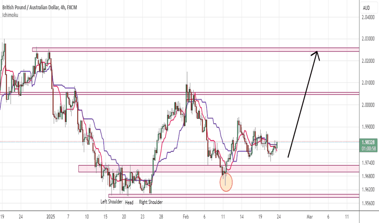Click the 2.03000 price axis label
Image resolution: width=379 pixels, height=223 pixels.
(x=368, y=39)
